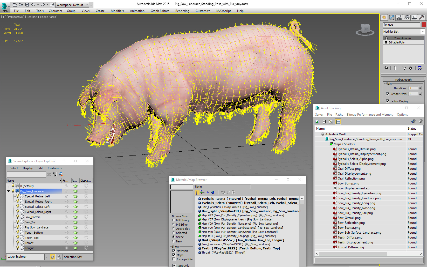Open the Hierarchy command panel tab

(399, 17)
